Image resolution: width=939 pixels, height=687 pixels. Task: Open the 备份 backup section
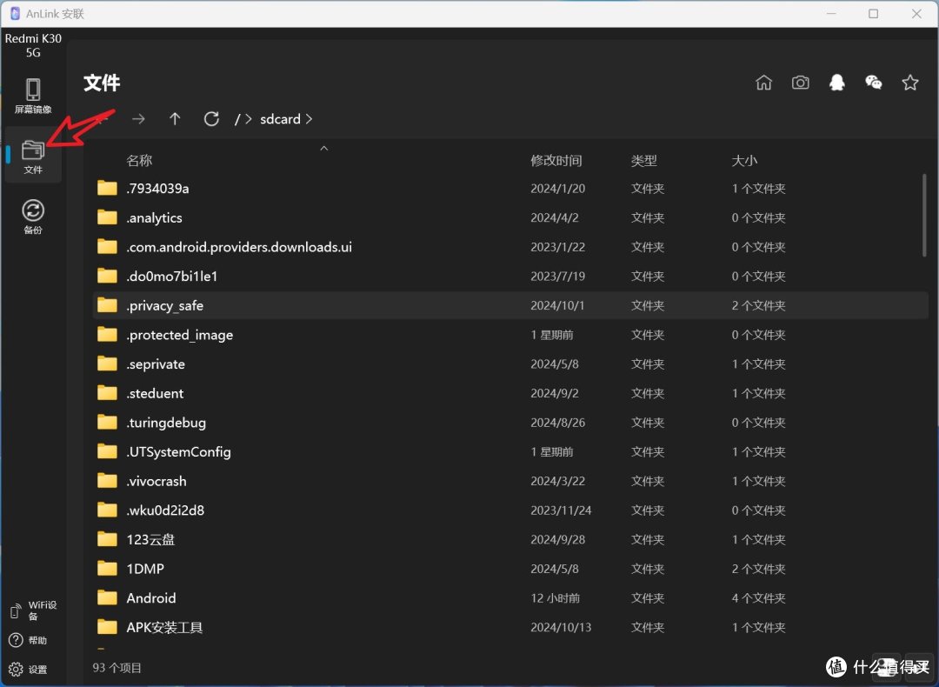pyautogui.click(x=33, y=217)
